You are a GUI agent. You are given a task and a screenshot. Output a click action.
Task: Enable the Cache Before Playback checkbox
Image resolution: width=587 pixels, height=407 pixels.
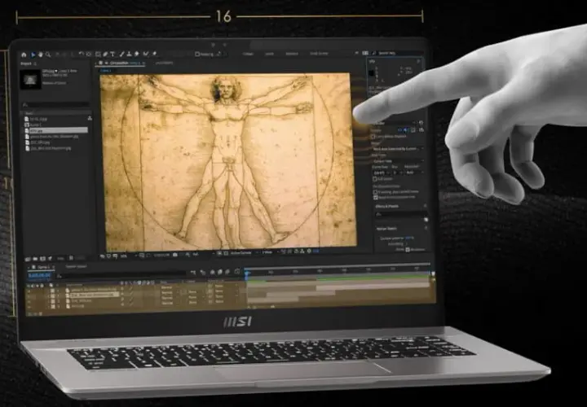pyautogui.click(x=373, y=137)
